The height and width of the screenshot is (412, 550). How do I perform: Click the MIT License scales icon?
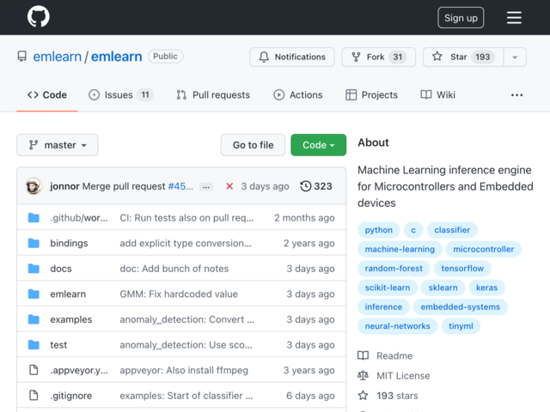pos(363,376)
